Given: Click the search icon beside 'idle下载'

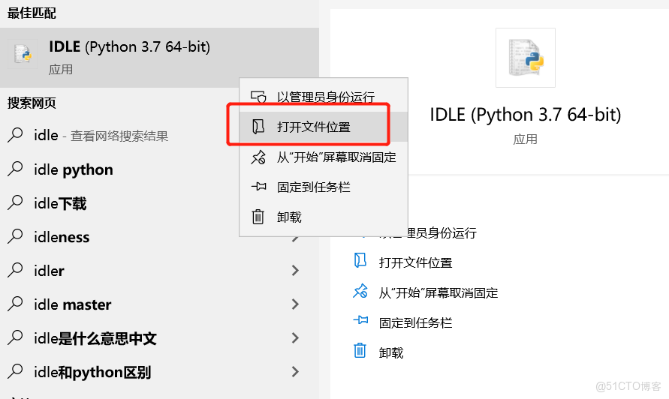Looking at the screenshot, I should click(x=15, y=202).
